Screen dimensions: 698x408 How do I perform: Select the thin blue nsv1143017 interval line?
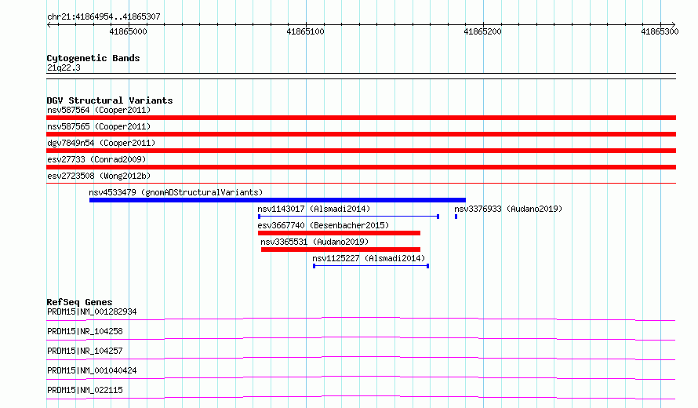(348, 217)
